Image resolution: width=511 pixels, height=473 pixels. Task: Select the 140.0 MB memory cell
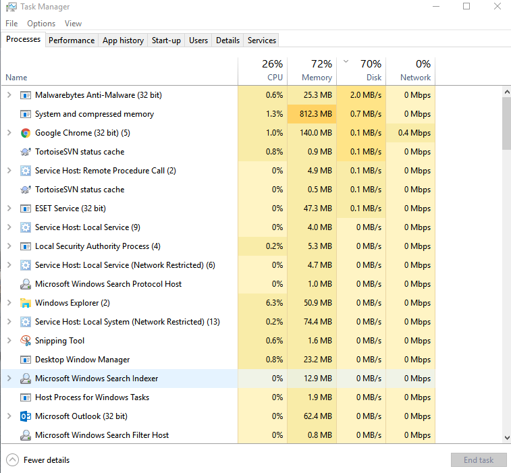coord(312,133)
